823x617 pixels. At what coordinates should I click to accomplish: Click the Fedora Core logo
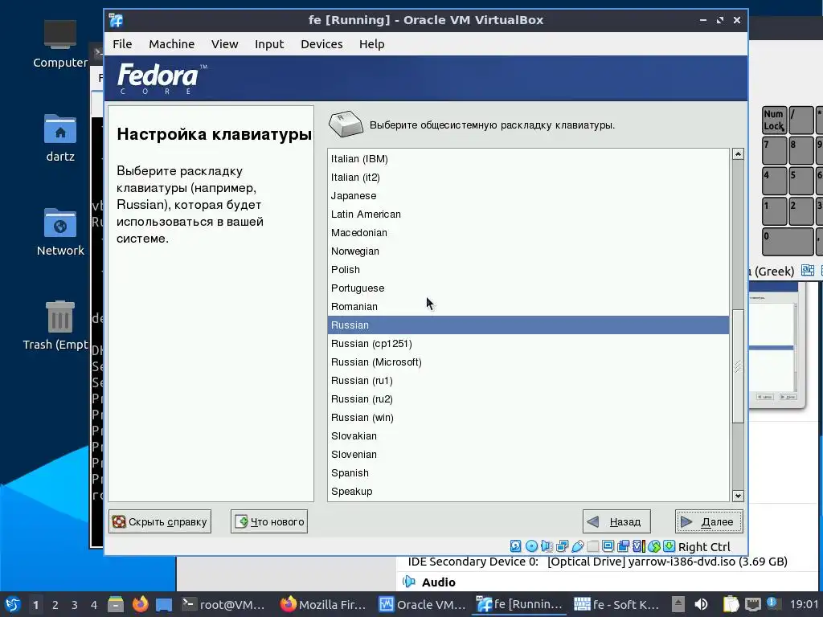click(x=162, y=78)
